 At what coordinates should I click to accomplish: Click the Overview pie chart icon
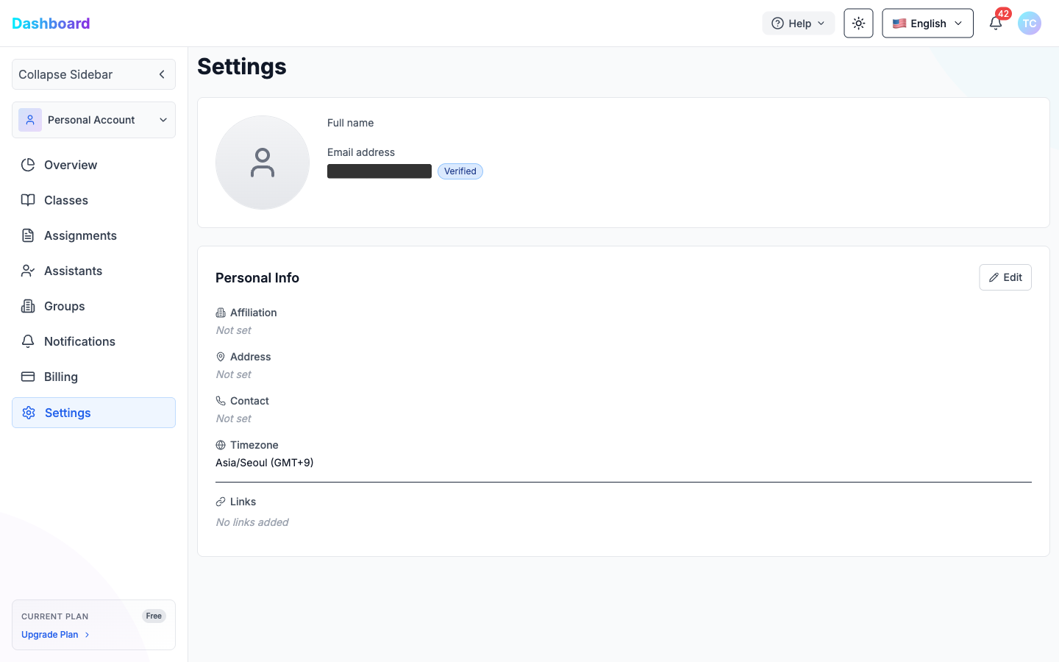tap(28, 165)
